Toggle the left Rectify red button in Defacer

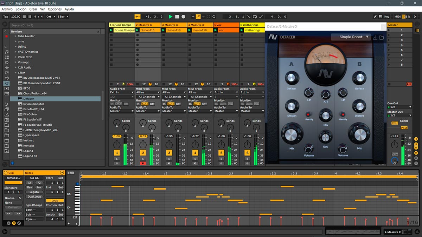coord(308,114)
